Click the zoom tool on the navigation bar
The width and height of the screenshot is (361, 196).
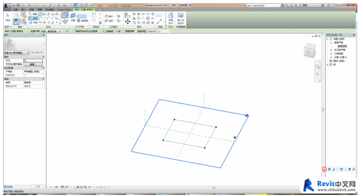click(318, 74)
